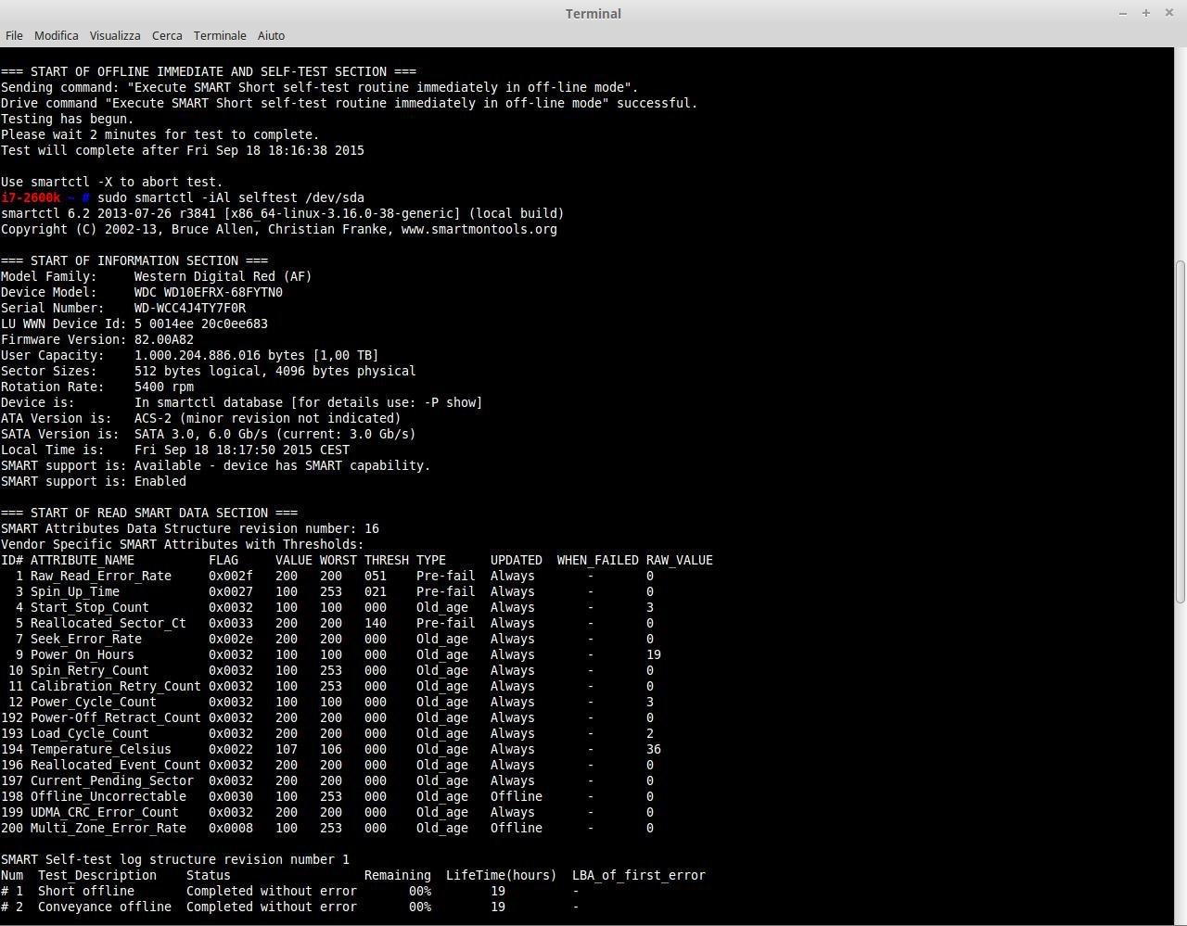This screenshot has height=926, width=1187.
Task: Click the flag value '0x0022'
Action: [231, 749]
